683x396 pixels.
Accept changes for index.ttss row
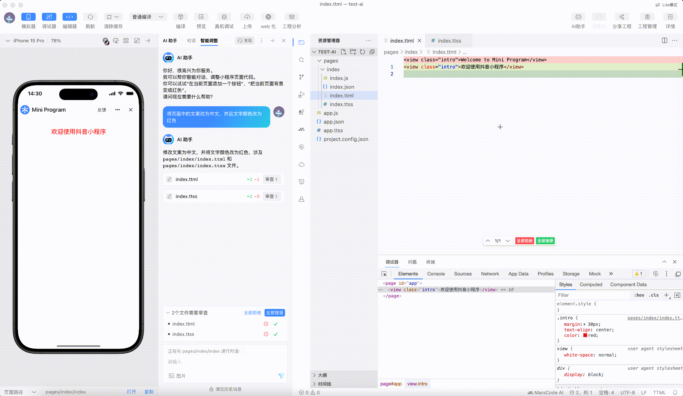tap(276, 334)
